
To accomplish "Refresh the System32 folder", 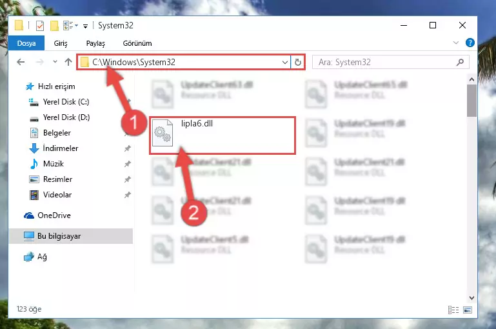I will coord(297,62).
